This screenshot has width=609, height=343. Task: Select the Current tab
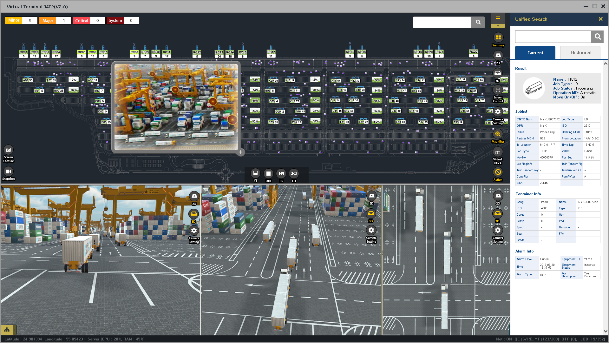(535, 53)
